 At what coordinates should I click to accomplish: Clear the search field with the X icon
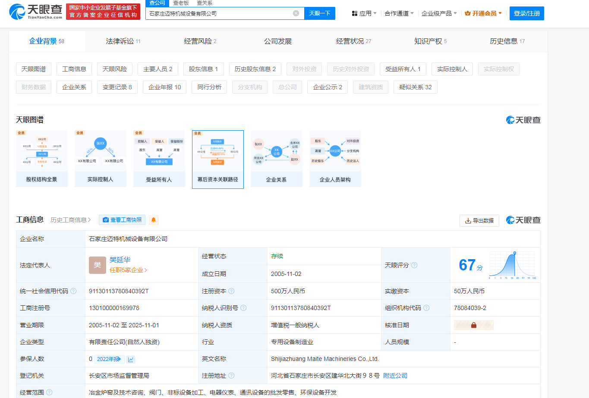coord(296,13)
